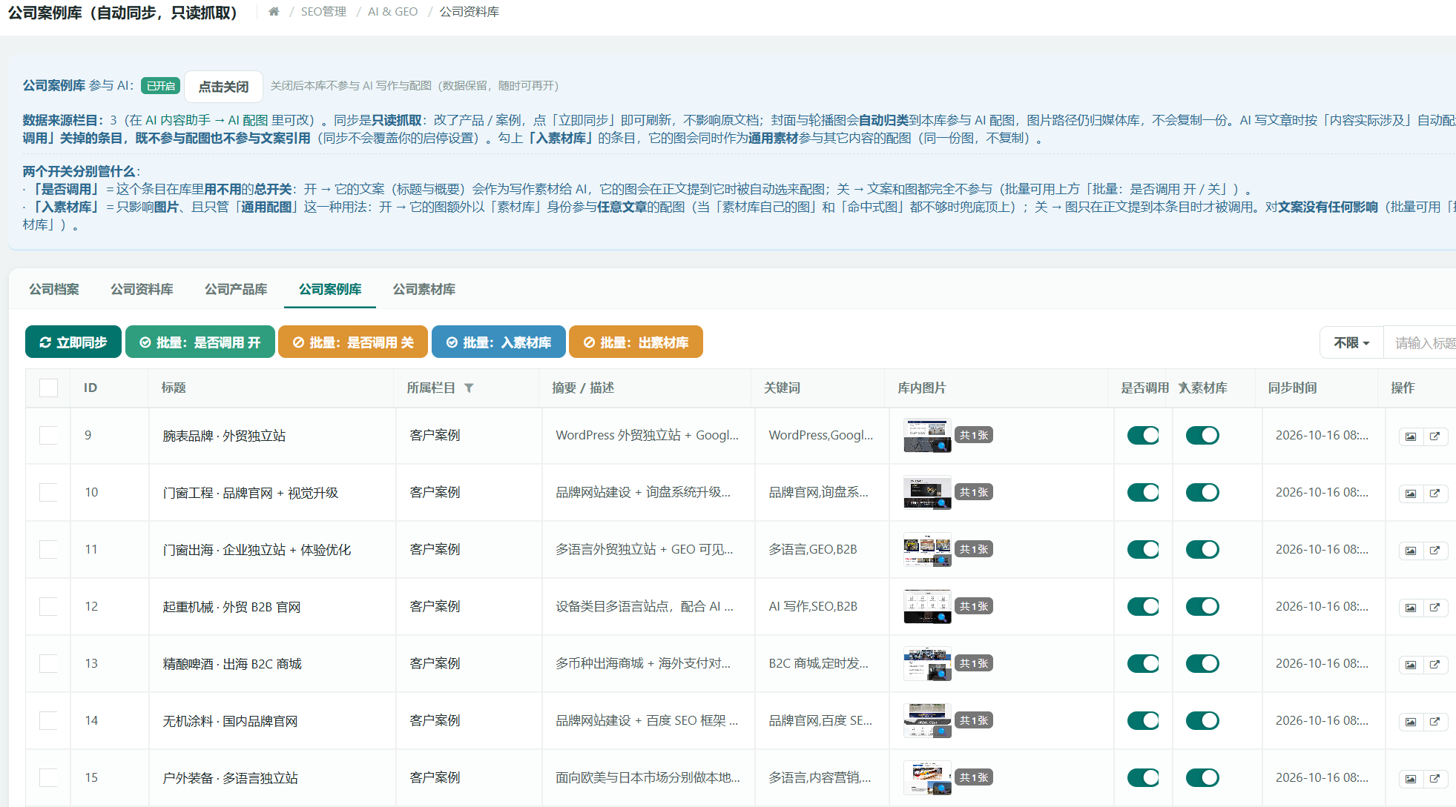Toggle 是否调用 switch for 精酿啤酒 row
The height and width of the screenshot is (807, 1456).
(x=1143, y=663)
